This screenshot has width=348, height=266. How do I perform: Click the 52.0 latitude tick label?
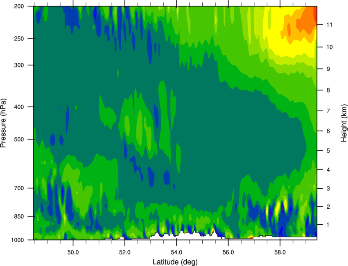(125, 252)
